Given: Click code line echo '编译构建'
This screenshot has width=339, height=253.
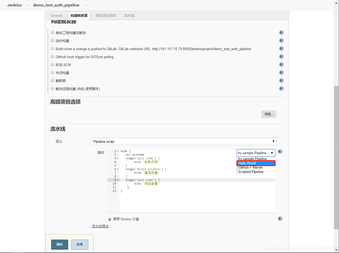Looking at the screenshot, I should click(147, 173).
